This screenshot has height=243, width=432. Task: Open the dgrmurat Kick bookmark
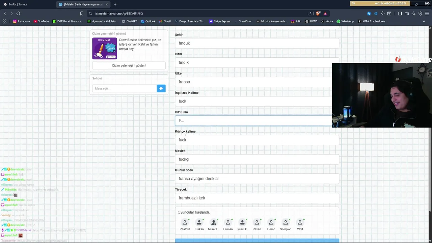[x=102, y=21]
